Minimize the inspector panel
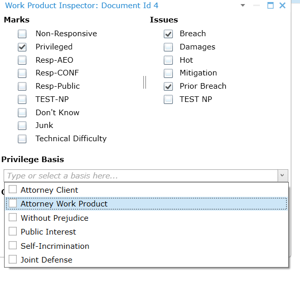The width and height of the screenshot is (300, 286). pos(256,6)
